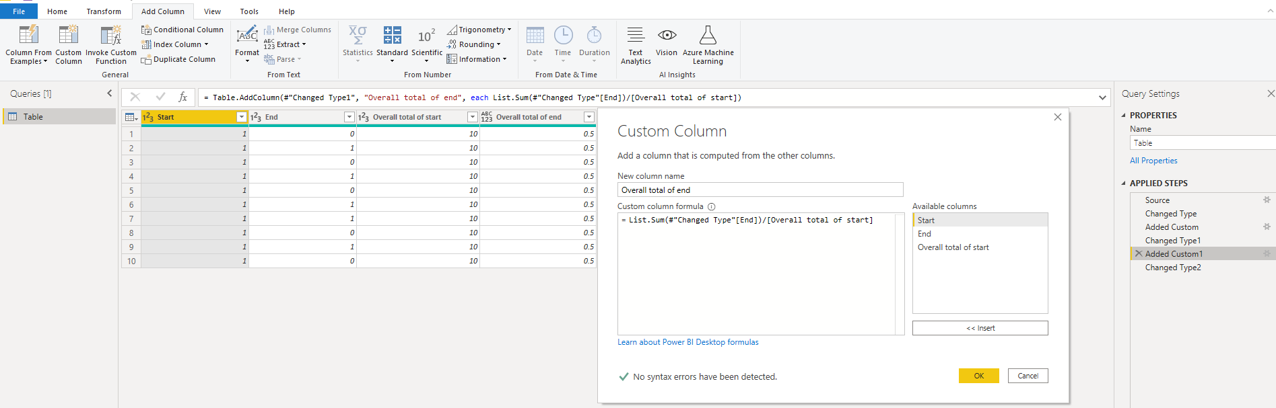Open Text Analytics AI insight
The width and height of the screenshot is (1276, 408).
tap(636, 45)
